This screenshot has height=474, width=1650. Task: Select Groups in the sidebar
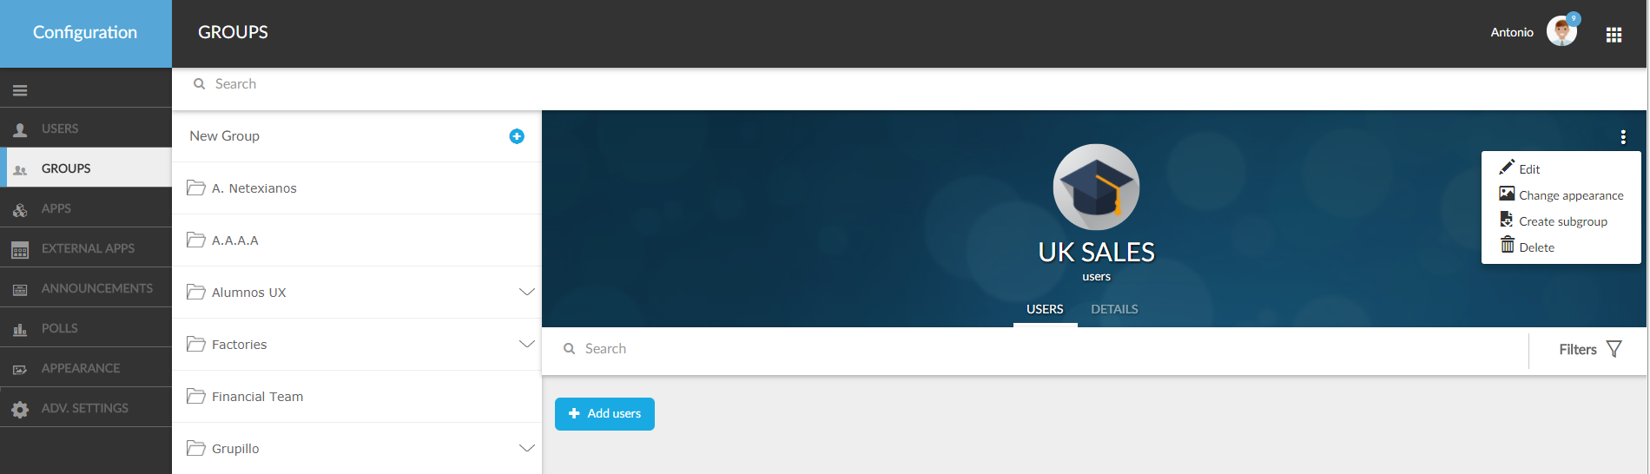86,168
